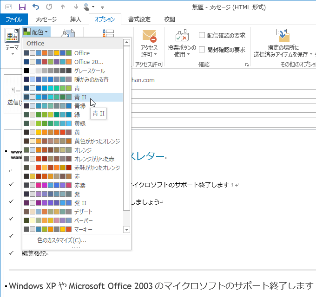This screenshot has width=316, height=297.
Task: Choose the 暖かみのある青 color scheme
Action: coord(73,79)
